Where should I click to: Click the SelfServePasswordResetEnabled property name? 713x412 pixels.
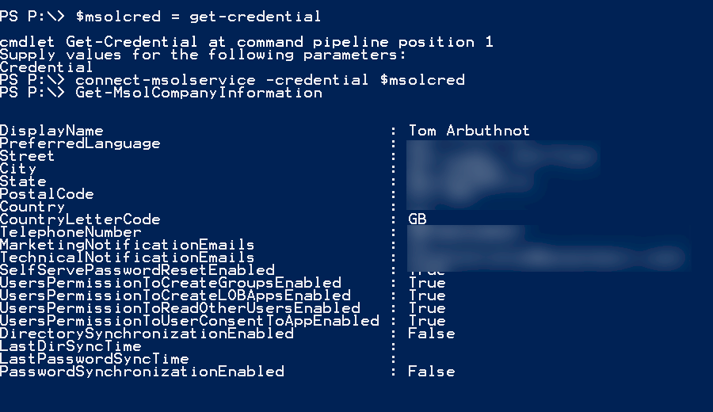point(137,270)
